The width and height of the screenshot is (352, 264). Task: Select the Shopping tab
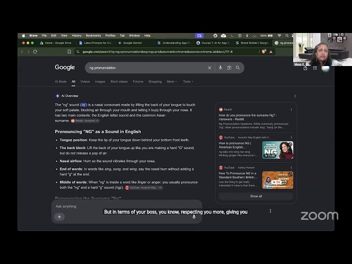click(155, 81)
